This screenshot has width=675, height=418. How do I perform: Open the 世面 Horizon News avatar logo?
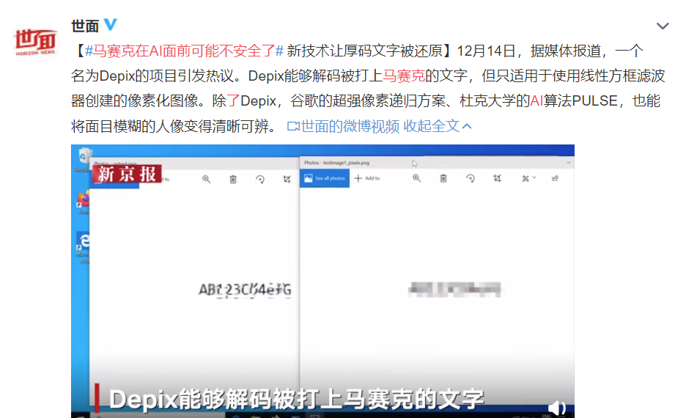(x=35, y=42)
